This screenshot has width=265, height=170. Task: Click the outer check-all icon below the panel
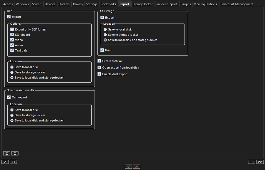[x=5, y=162]
